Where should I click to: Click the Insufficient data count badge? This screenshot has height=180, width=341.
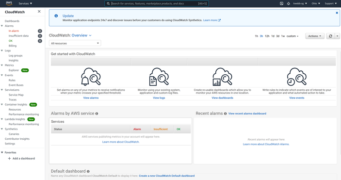coord(40,36)
